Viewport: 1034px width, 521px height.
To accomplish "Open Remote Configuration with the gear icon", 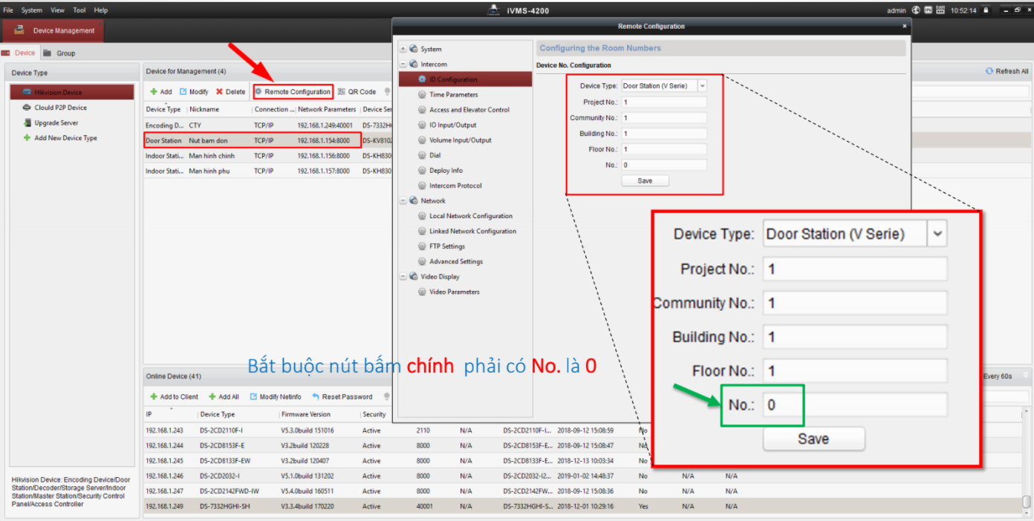I will point(258,92).
